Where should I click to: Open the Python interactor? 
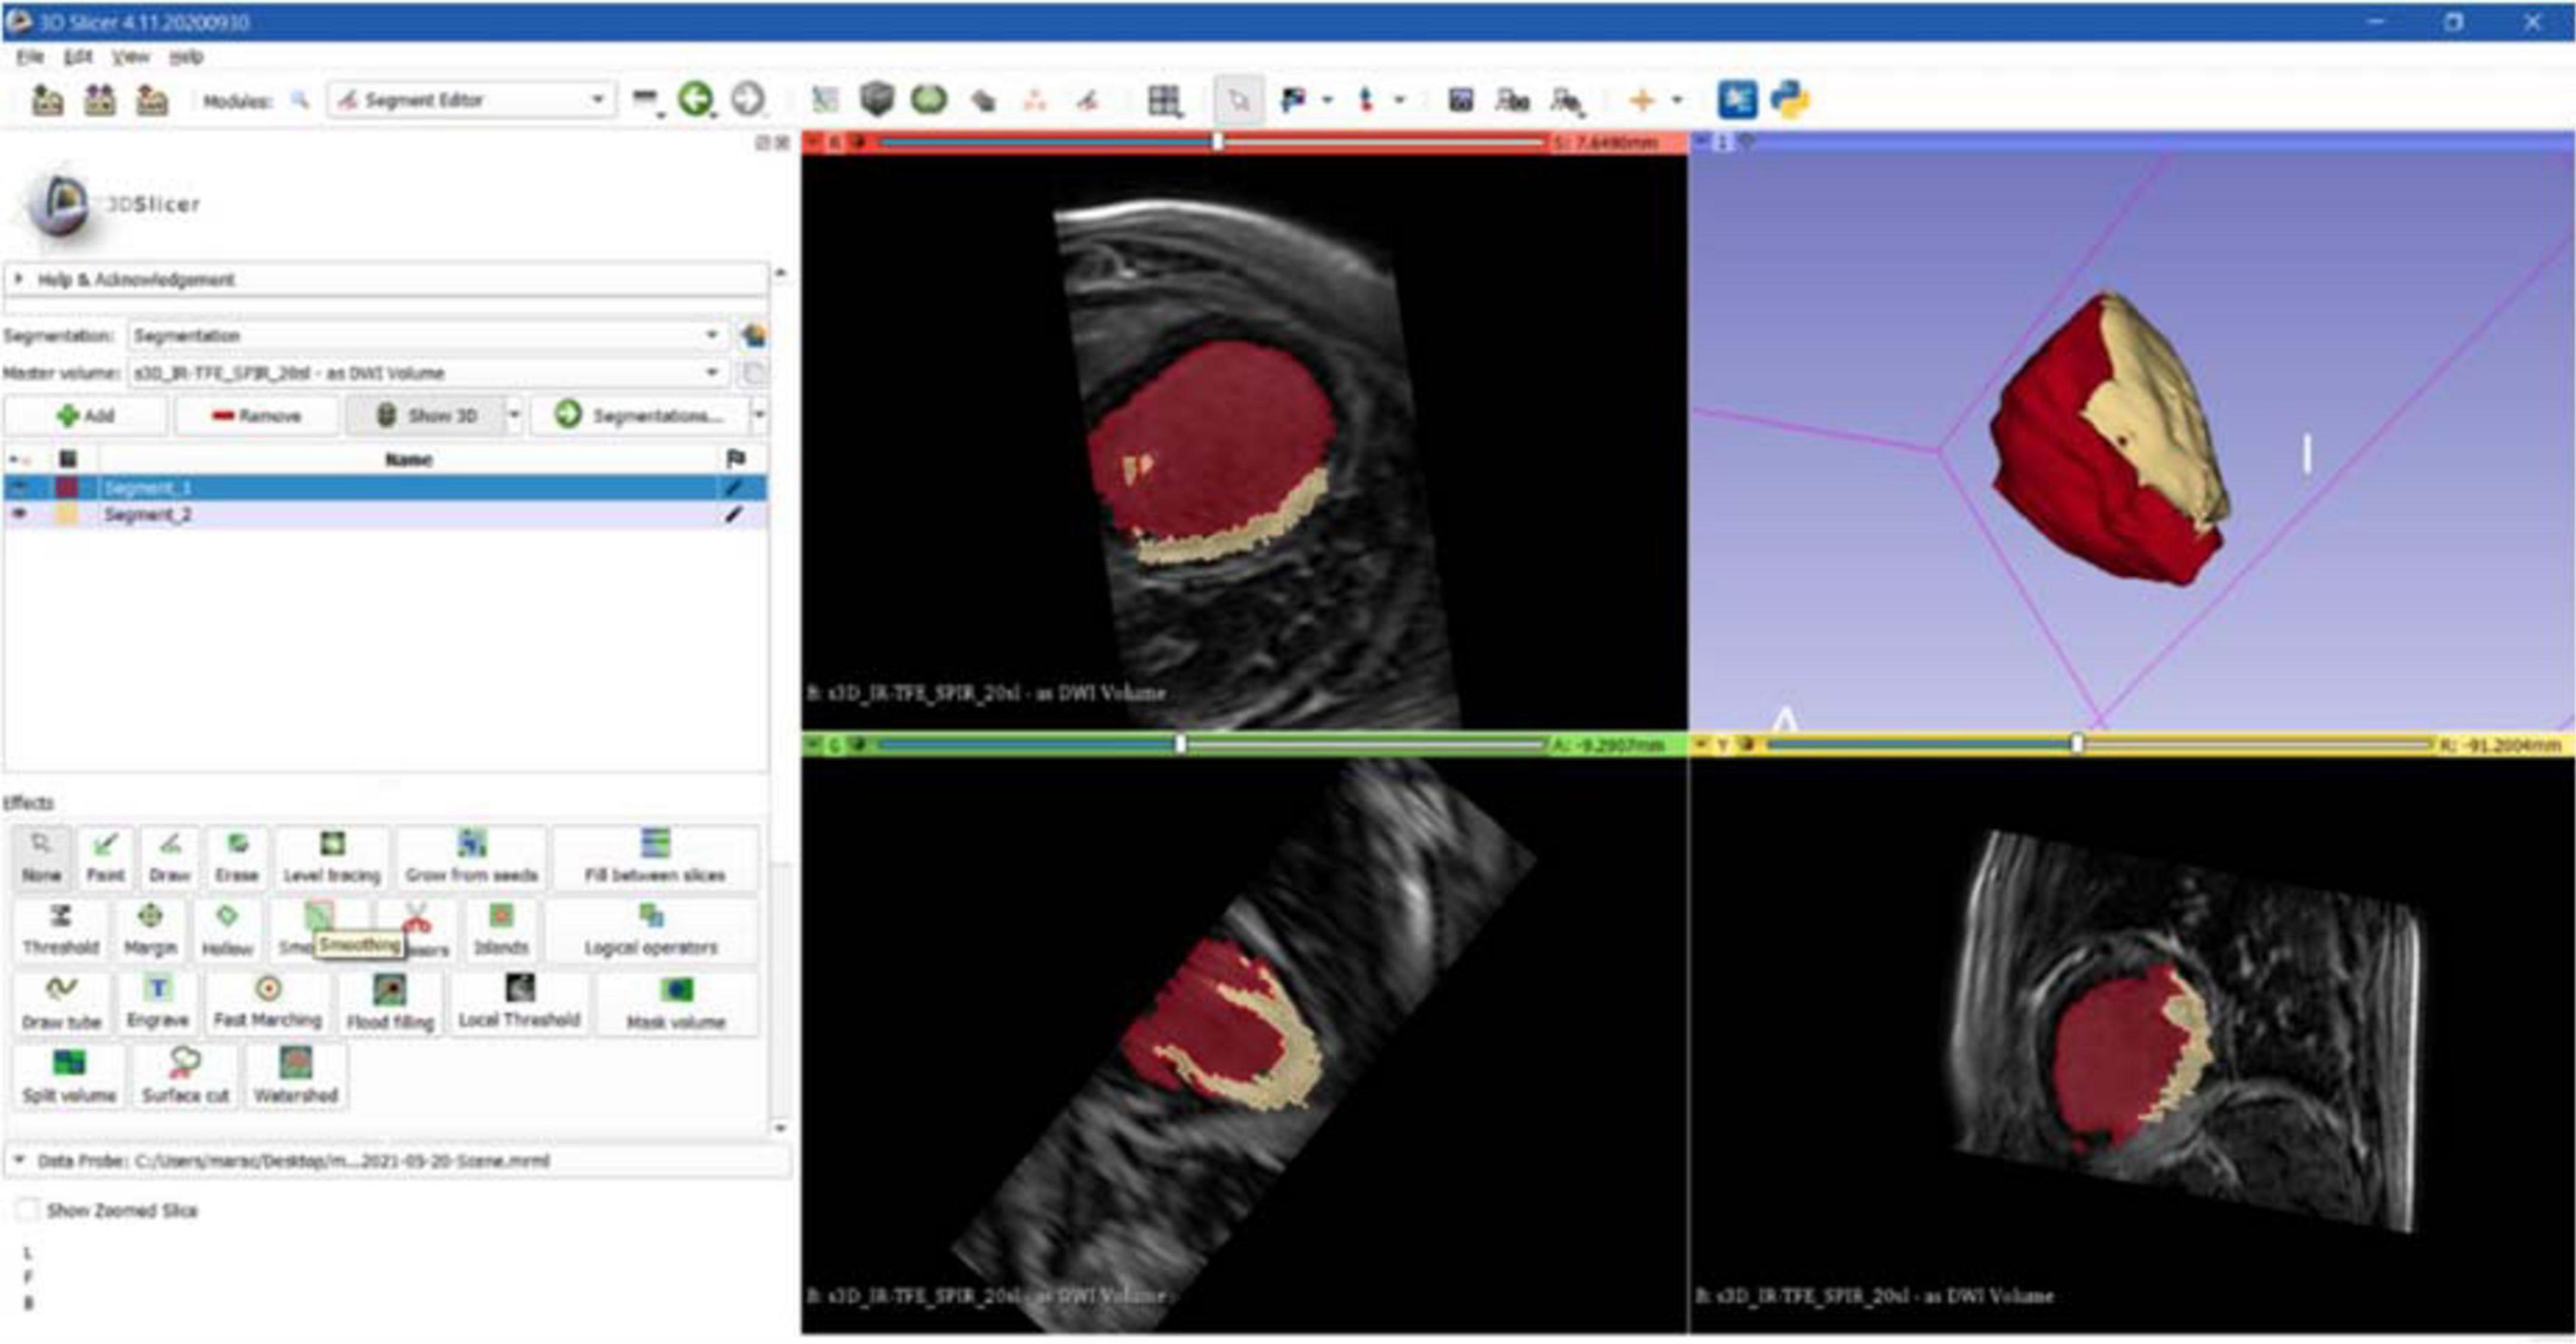pos(1790,100)
